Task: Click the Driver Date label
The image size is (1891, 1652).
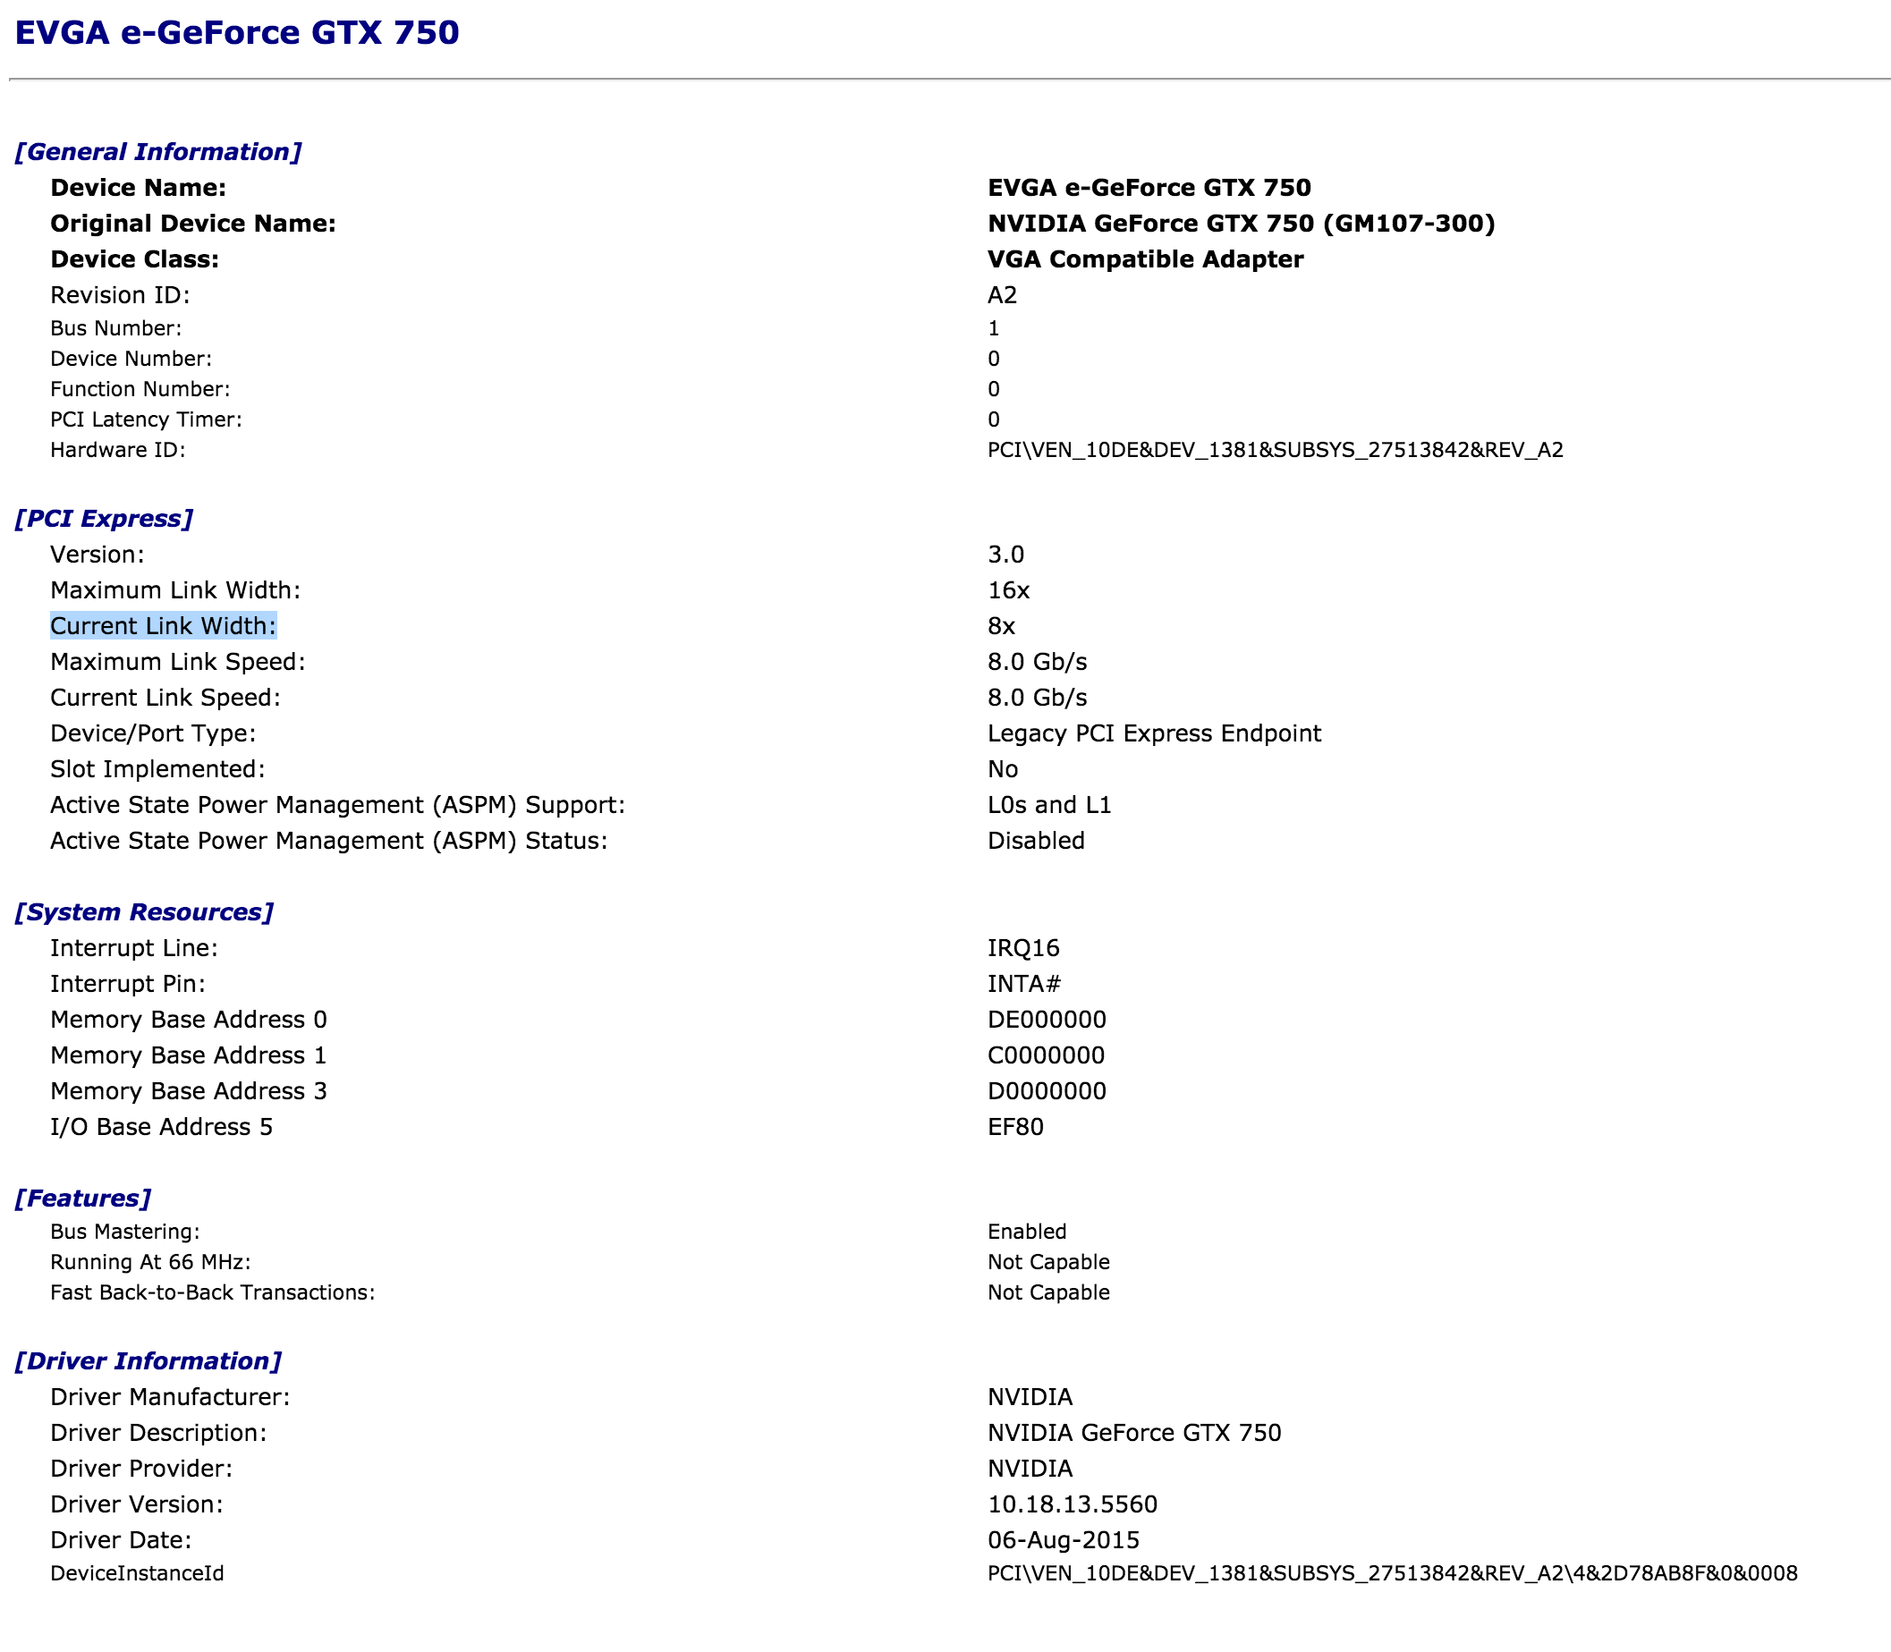Action: click(x=121, y=1540)
